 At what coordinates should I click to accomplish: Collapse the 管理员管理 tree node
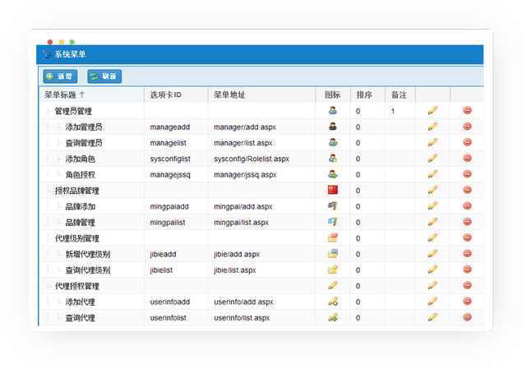click(x=48, y=111)
